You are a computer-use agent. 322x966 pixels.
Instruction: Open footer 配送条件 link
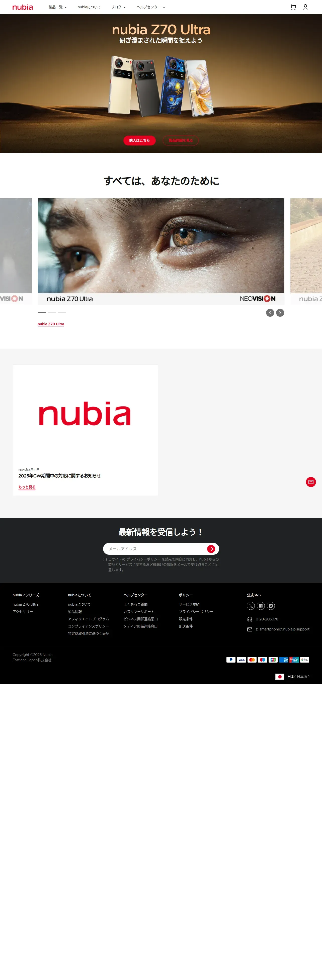[186, 626]
